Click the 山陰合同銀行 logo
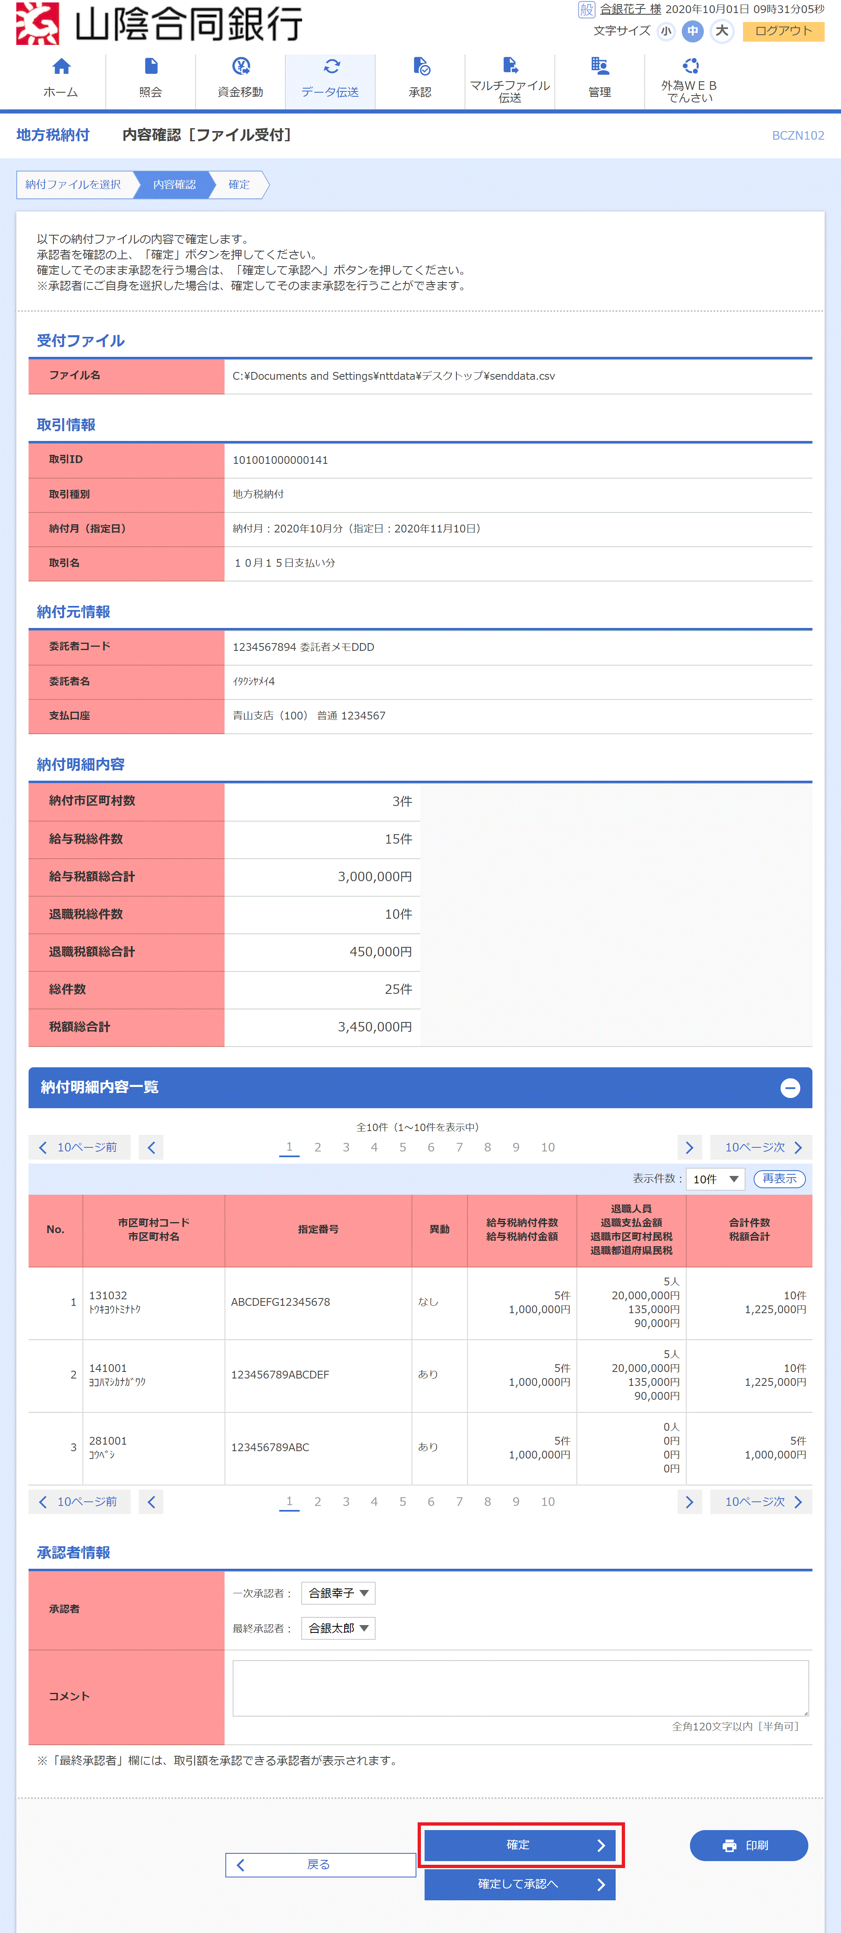 tap(159, 24)
